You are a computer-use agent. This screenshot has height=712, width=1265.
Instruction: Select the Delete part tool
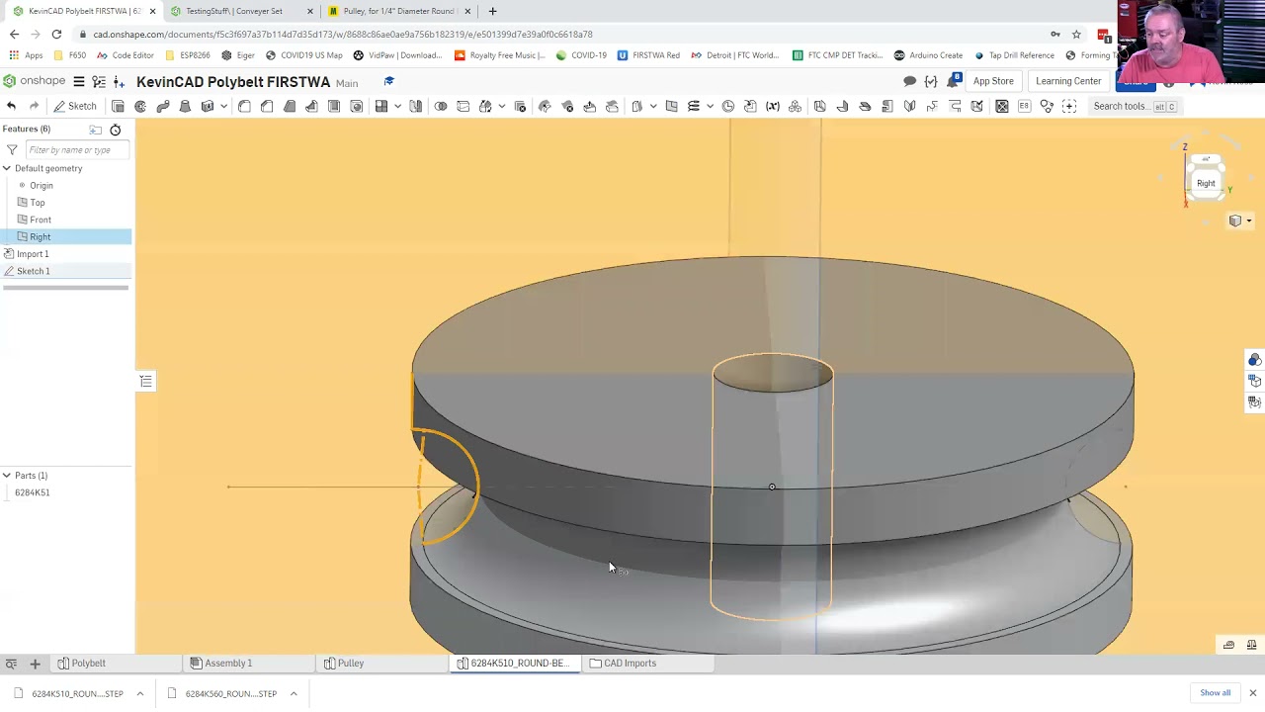(x=520, y=106)
